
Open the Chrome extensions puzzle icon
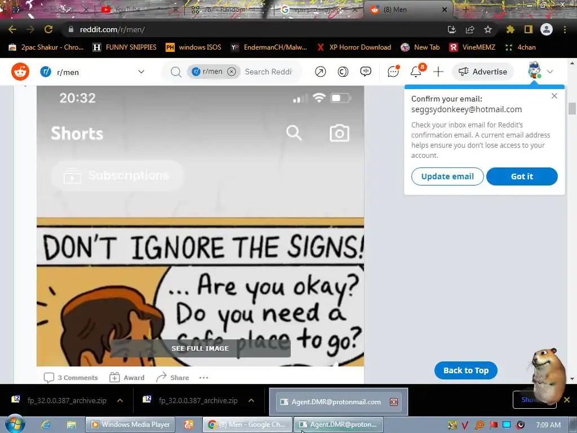511,29
